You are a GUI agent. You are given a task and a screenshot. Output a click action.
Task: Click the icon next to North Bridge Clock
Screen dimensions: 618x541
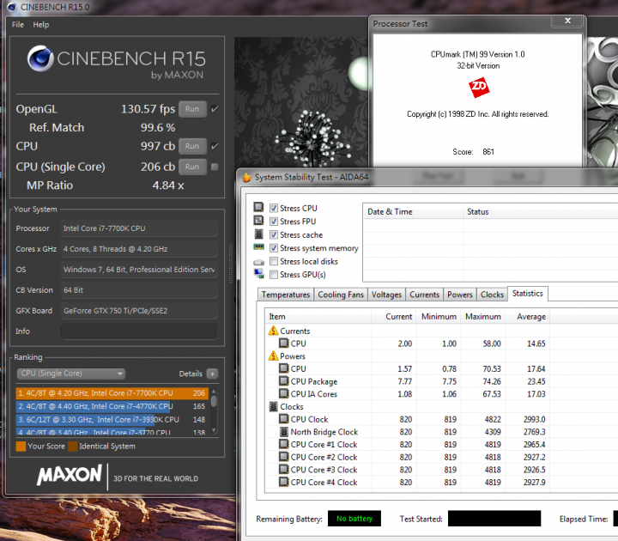[284, 431]
